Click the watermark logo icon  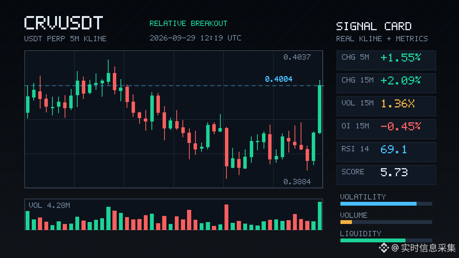tap(384, 248)
